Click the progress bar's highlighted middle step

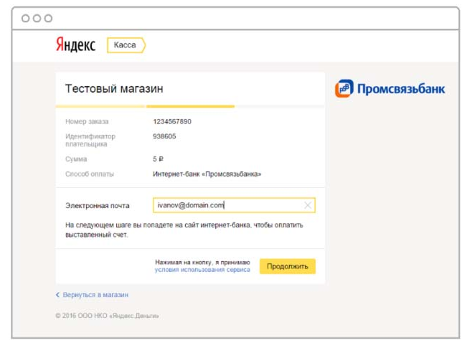pyautogui.click(x=190, y=106)
